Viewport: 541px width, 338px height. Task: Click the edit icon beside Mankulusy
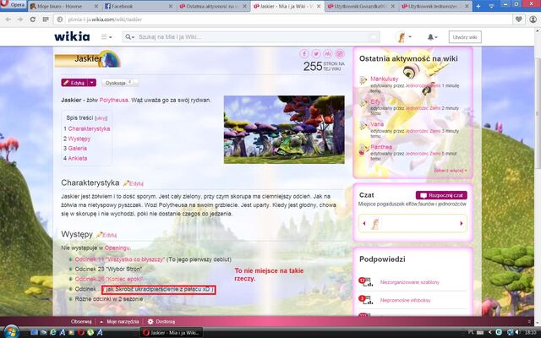(x=363, y=80)
